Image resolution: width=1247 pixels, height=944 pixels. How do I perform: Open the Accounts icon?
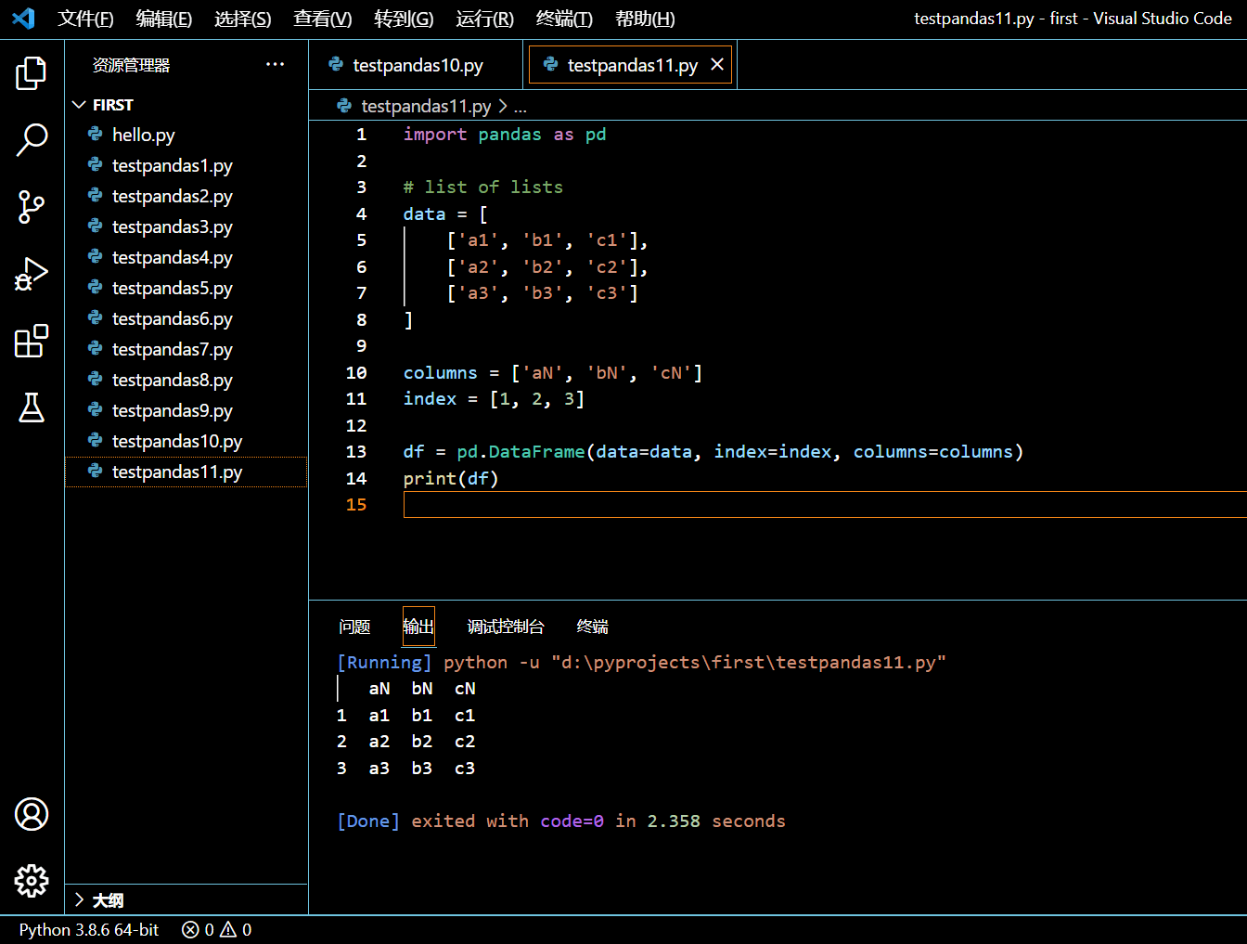[32, 814]
